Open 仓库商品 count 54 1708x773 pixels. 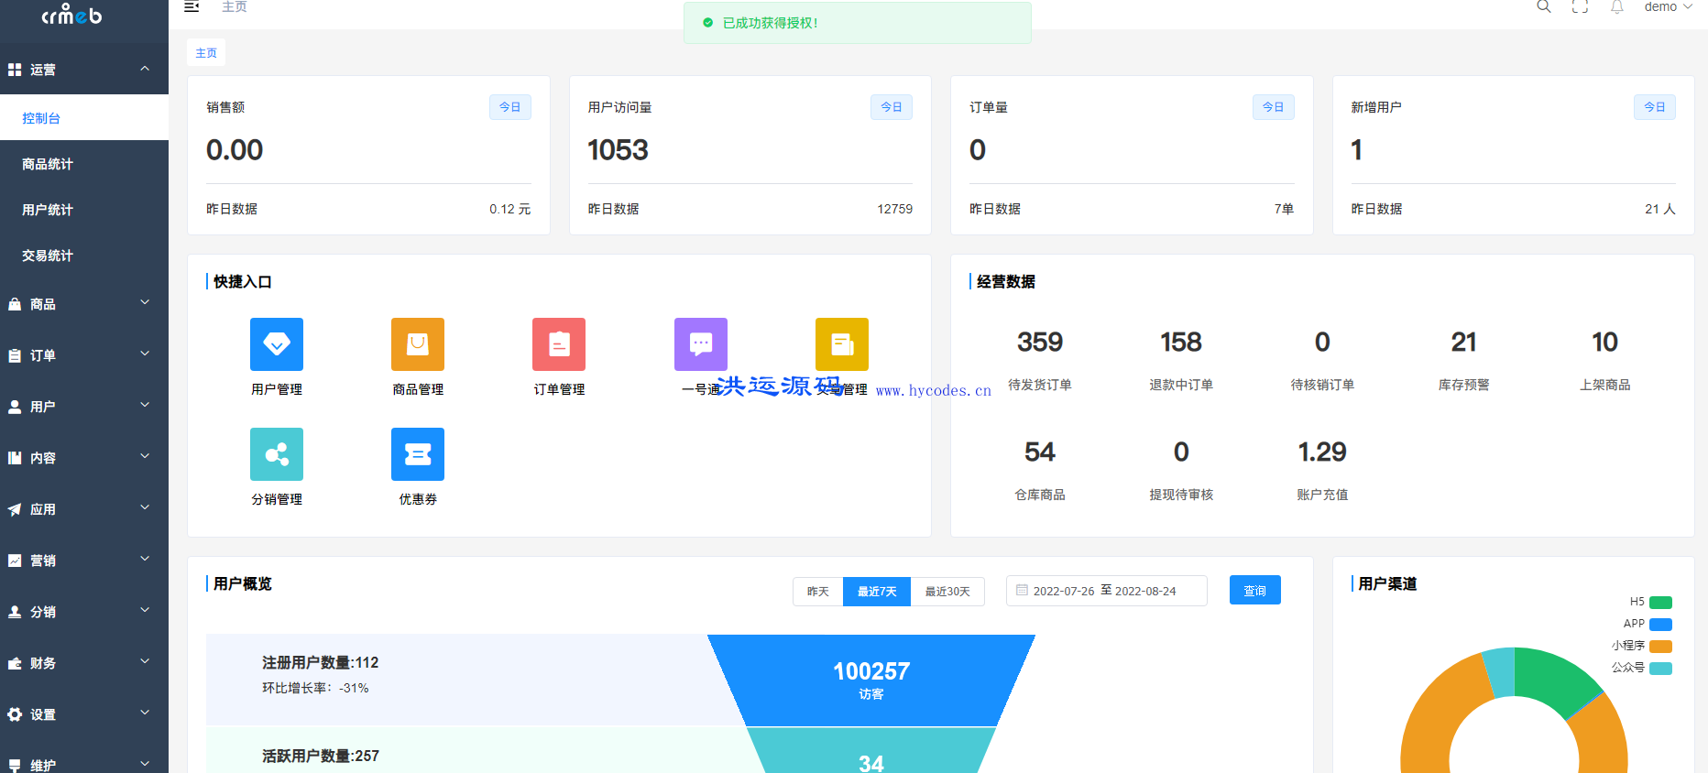pyautogui.click(x=1040, y=452)
